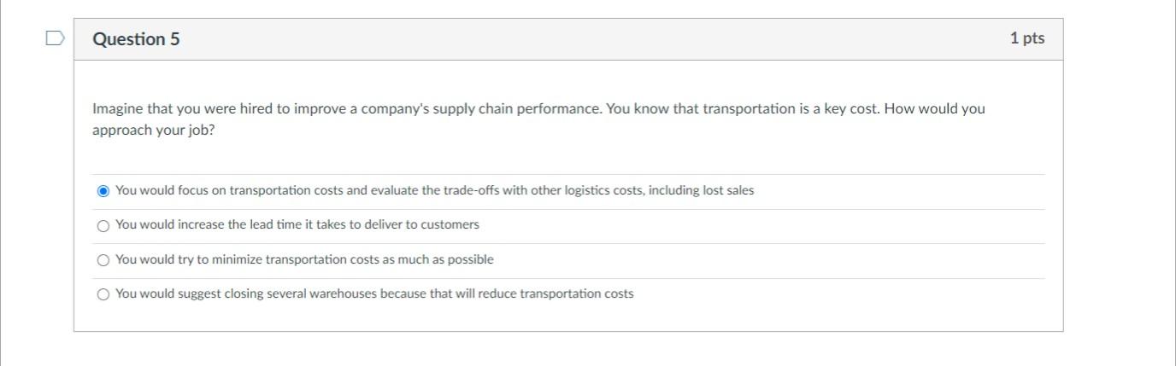Pick the radio button for minimizing transportation costs
Screen dimensions: 1176x366
(103, 260)
